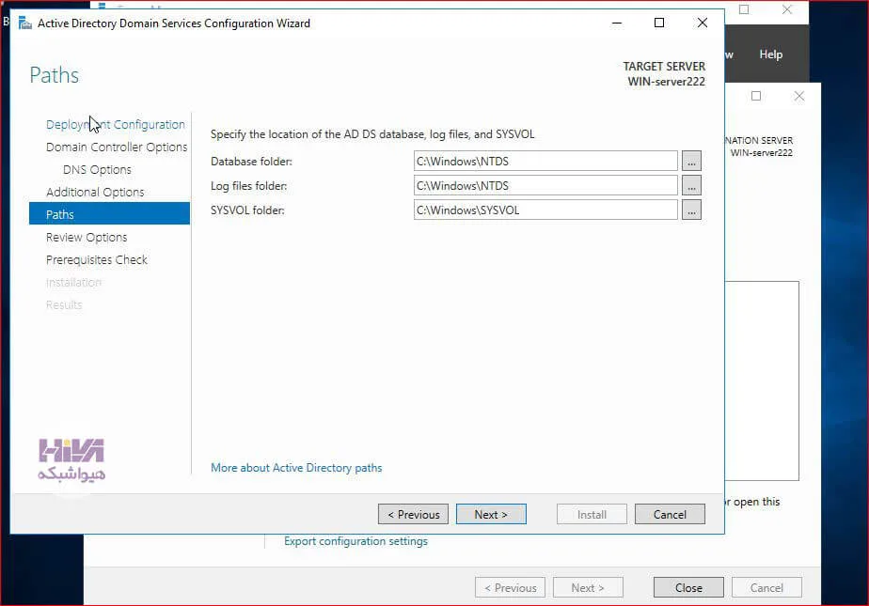869x606 pixels.
Task: Click the AD DS wizard title bar icon
Action: [x=25, y=23]
